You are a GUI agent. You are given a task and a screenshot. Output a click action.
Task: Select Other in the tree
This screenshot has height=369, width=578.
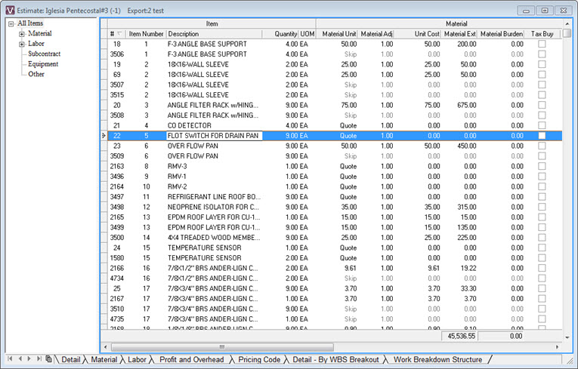(x=36, y=74)
